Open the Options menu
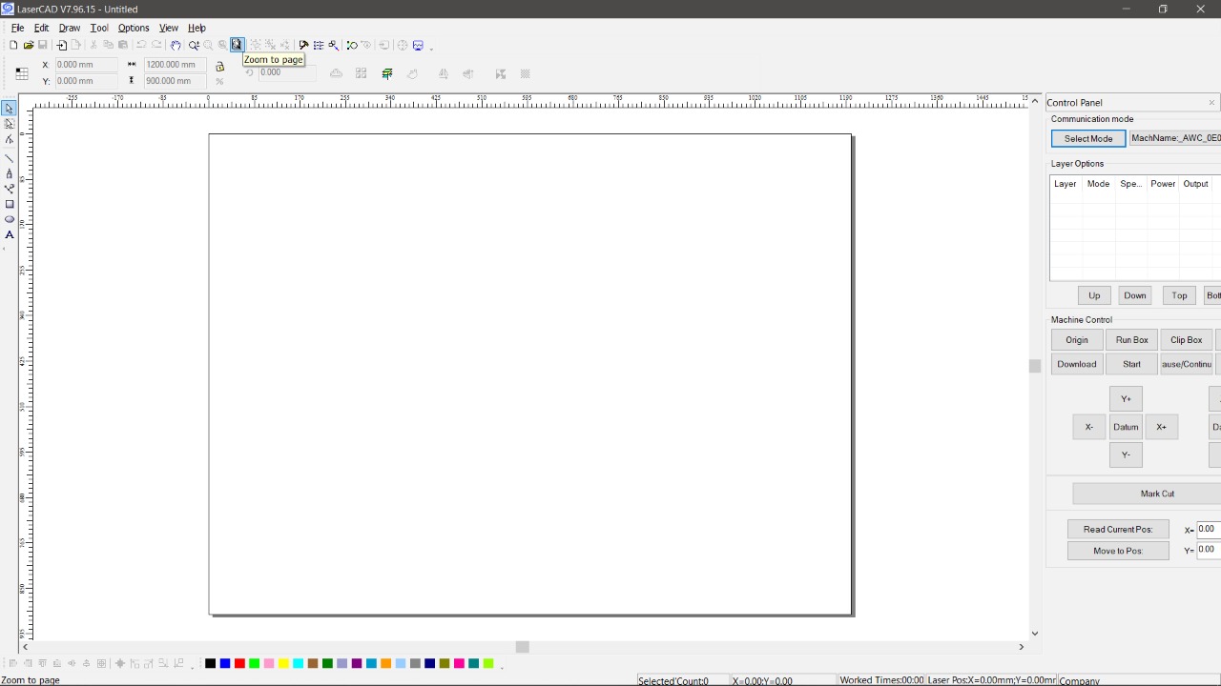Image resolution: width=1221 pixels, height=686 pixels. tap(134, 28)
